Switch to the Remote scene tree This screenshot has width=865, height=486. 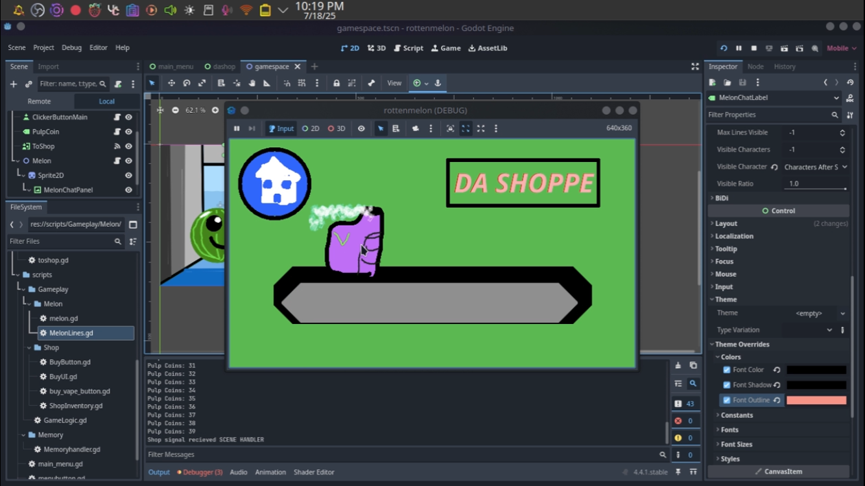(x=39, y=101)
